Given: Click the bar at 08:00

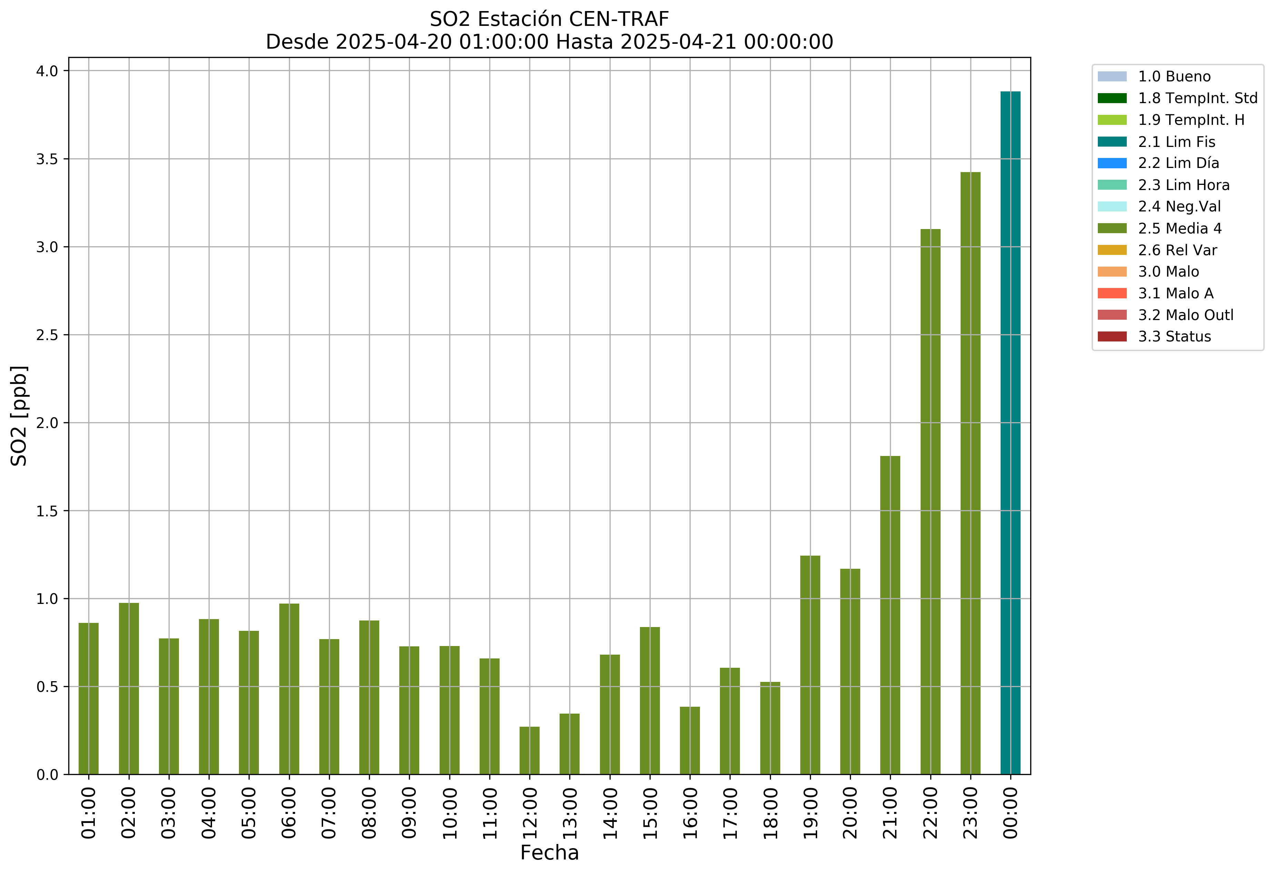Looking at the screenshot, I should pos(369,697).
